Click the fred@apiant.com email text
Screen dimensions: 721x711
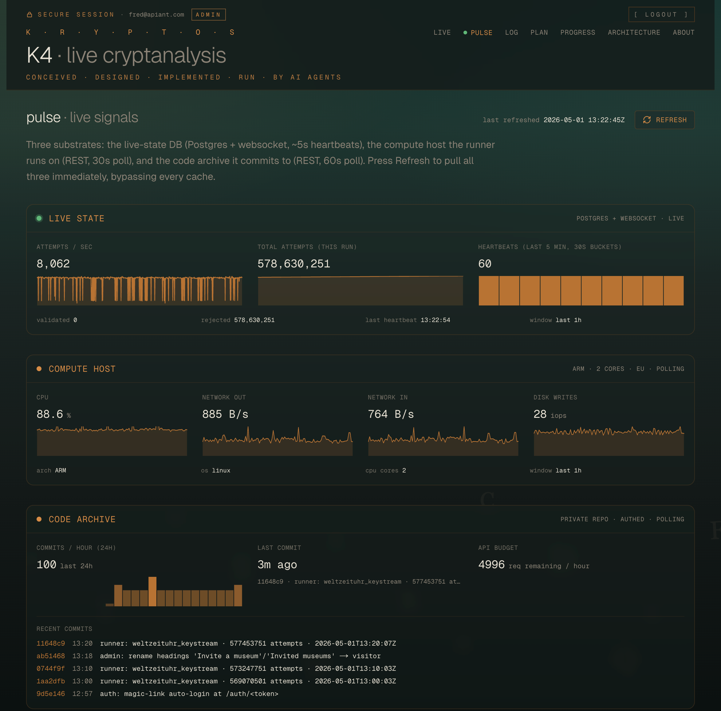(x=156, y=14)
